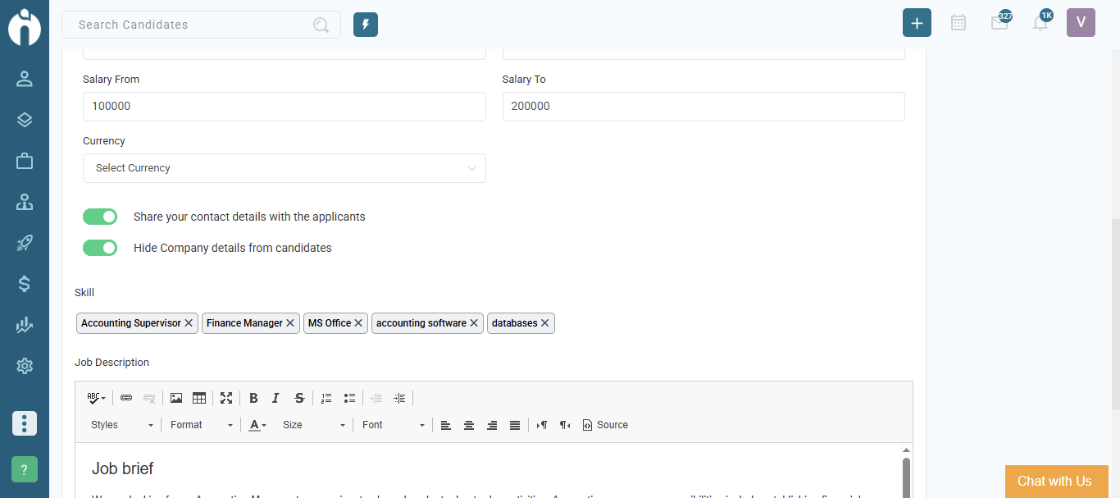Viewport: 1120px width, 498px height.
Task: Focus the Search Candidates box
Action: (201, 25)
